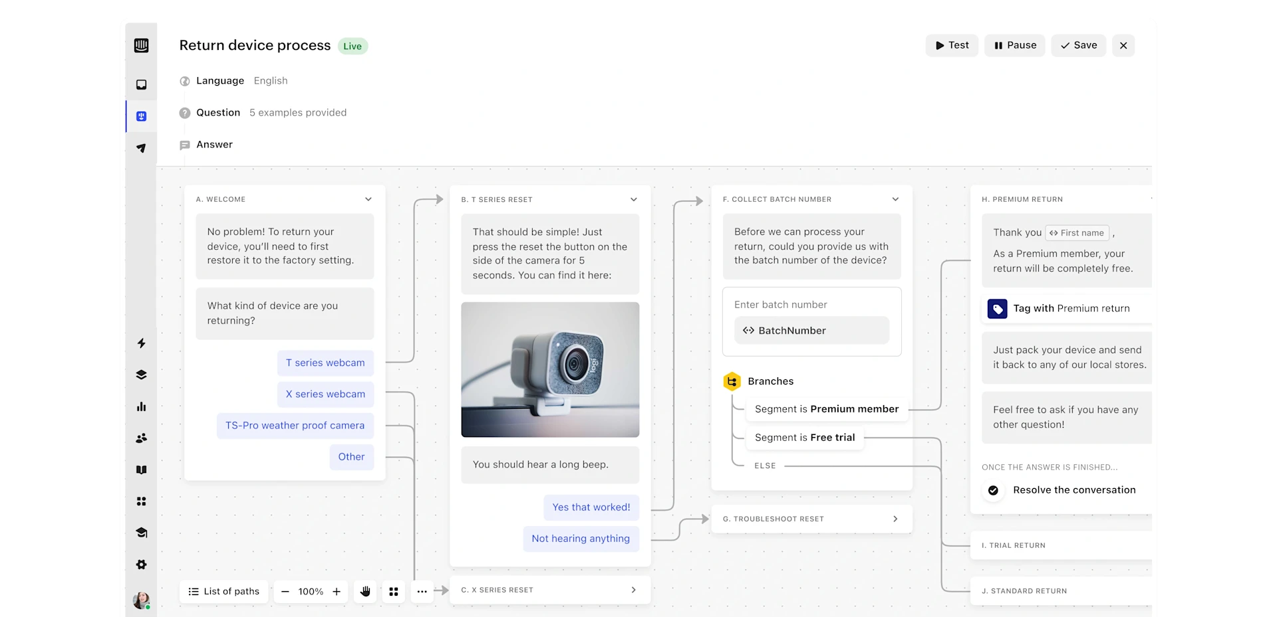The image size is (1277, 617).
Task: Toggle Resolve the conversation checkmark
Action: pyautogui.click(x=993, y=490)
